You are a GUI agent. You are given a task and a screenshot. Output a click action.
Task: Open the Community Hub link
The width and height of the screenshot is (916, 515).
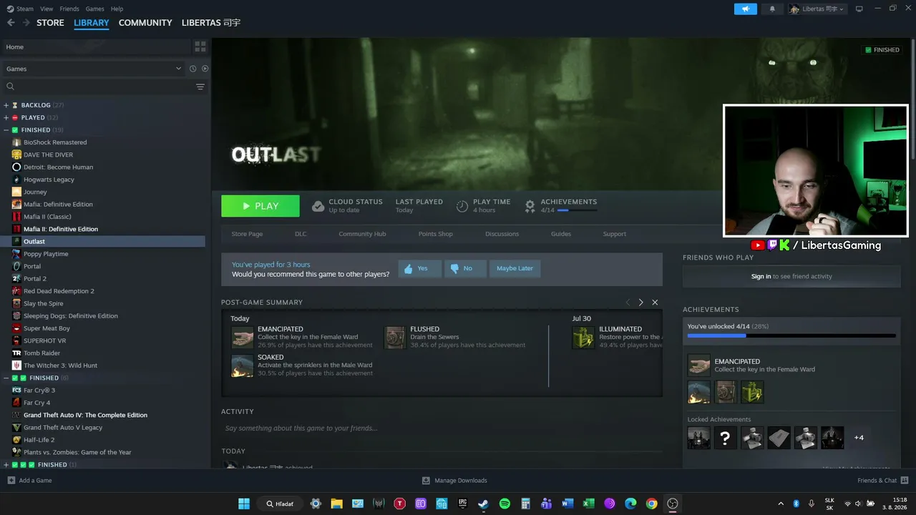coord(362,234)
